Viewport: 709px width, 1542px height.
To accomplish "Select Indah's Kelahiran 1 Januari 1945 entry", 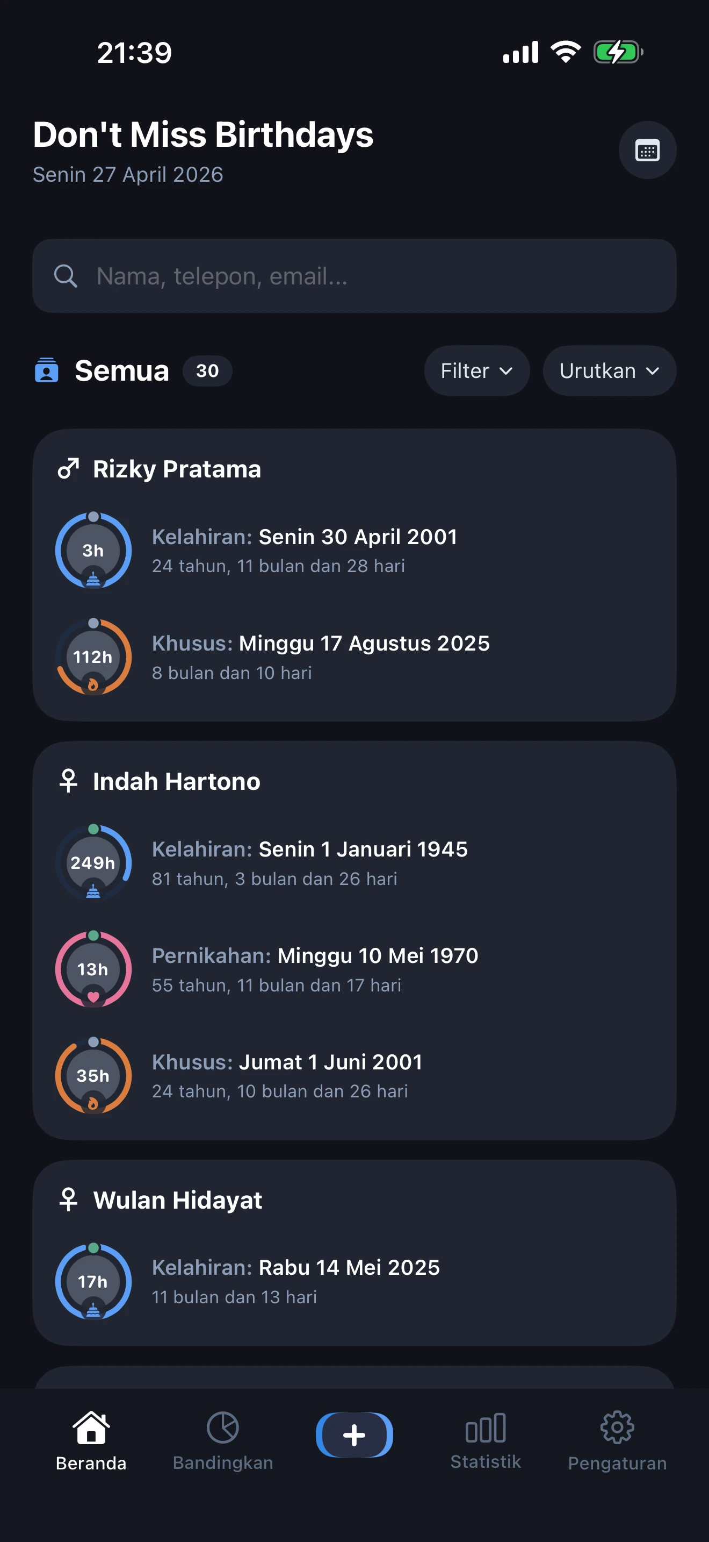I will click(309, 862).
